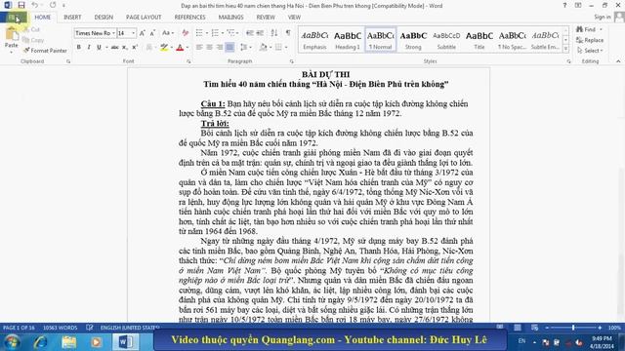This screenshot has width=625, height=351.
Task: Switch to Read Mode view
Action: coord(500,328)
